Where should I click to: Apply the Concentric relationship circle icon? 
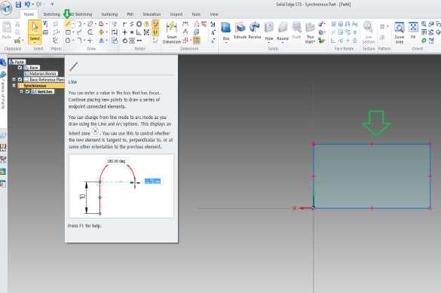139,24
